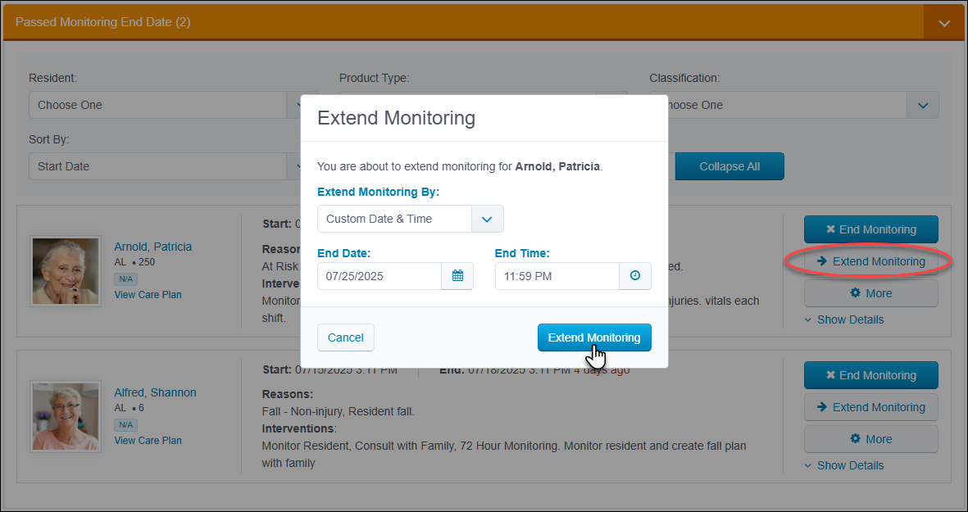Image resolution: width=968 pixels, height=512 pixels.
Task: Click Extend Monitoring for Arnold, Patricia row
Action: [x=871, y=261]
